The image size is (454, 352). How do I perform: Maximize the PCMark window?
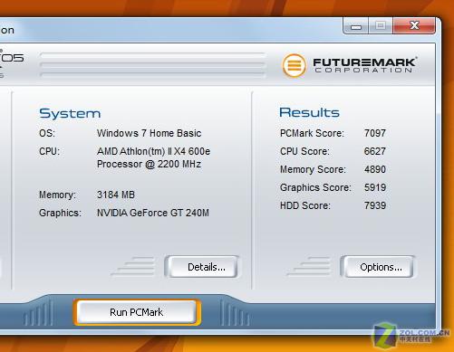pyautogui.click(x=381, y=26)
